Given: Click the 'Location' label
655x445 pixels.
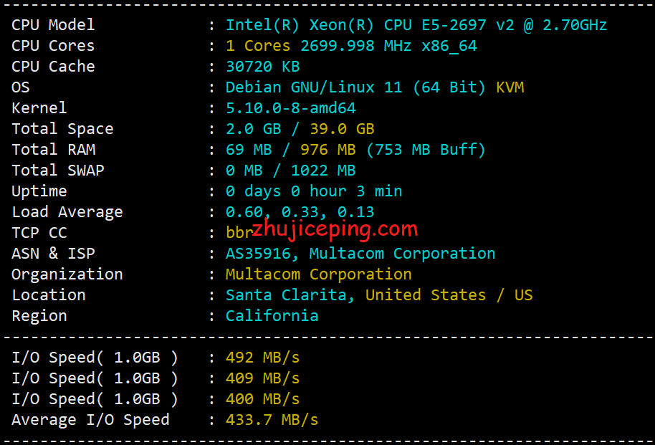Looking at the screenshot, I should tap(49, 295).
